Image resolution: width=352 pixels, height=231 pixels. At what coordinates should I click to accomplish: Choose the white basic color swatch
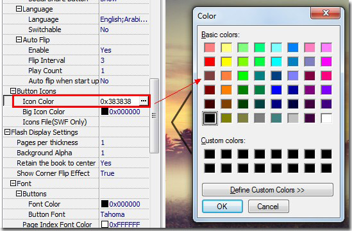tap(326, 118)
